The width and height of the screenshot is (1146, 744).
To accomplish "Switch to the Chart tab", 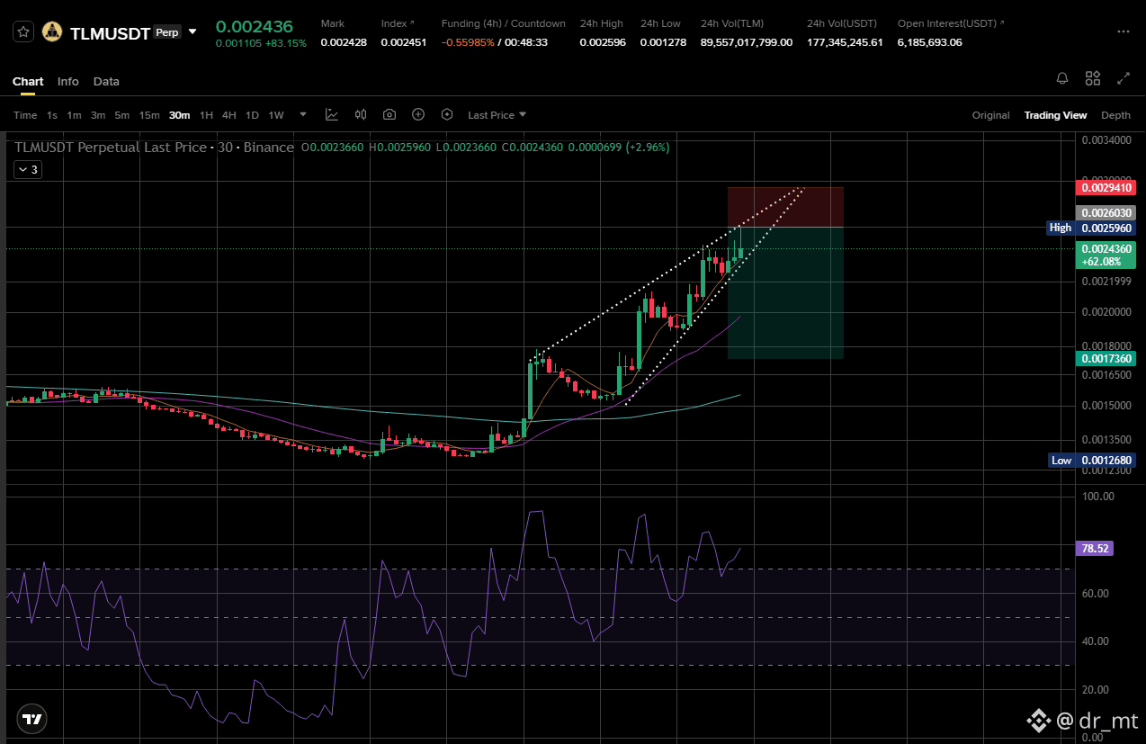I will (x=28, y=81).
